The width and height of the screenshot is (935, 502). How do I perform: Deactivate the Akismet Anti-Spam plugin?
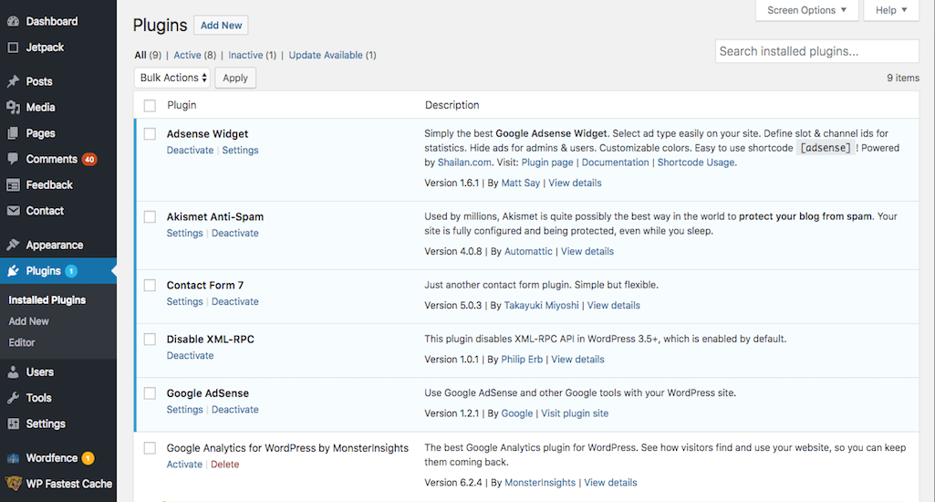(x=235, y=234)
